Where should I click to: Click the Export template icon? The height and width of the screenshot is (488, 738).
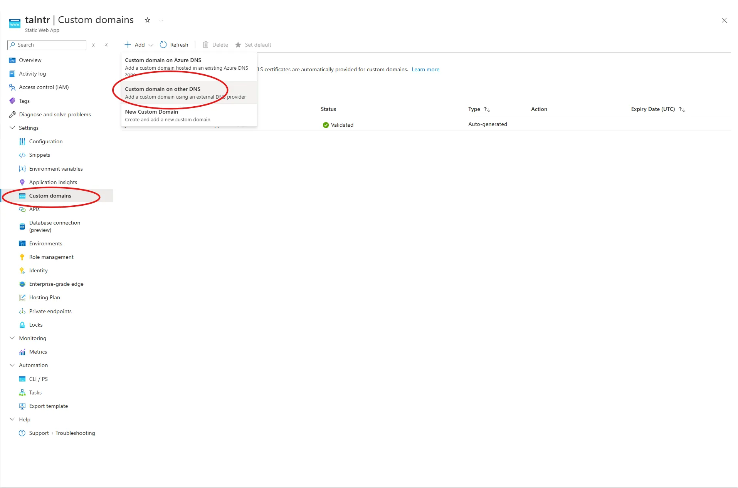tap(22, 406)
